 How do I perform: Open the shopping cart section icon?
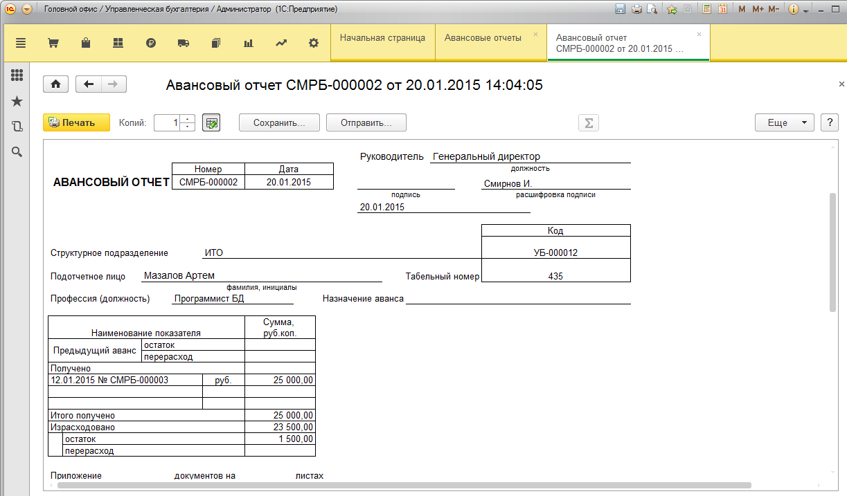click(x=53, y=43)
